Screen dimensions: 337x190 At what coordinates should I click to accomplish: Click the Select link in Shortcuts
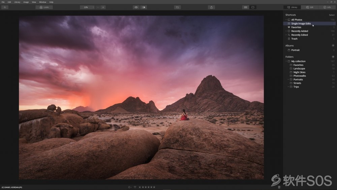(x=332, y=15)
